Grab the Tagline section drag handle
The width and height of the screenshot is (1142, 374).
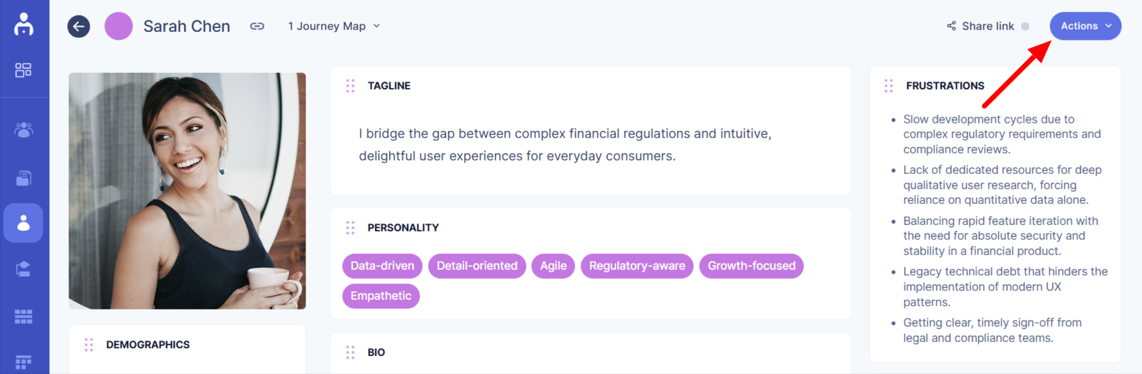351,86
